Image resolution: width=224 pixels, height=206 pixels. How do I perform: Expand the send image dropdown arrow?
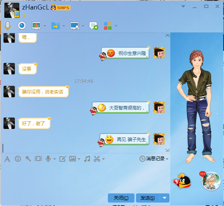coord(79,159)
